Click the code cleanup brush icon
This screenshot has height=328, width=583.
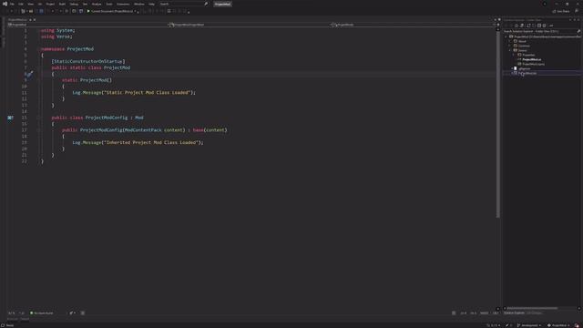click(71, 313)
